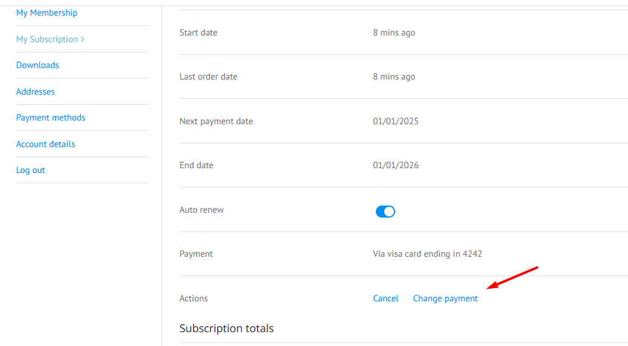The width and height of the screenshot is (628, 346).
Task: Log out of the account
Action: pyautogui.click(x=30, y=170)
